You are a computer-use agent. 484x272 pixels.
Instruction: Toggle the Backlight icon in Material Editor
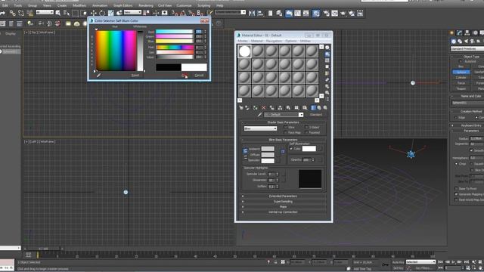(327, 54)
